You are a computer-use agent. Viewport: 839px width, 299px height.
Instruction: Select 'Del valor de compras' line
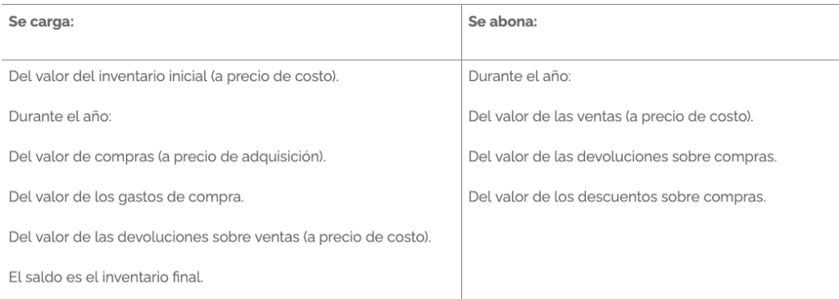pos(167,156)
